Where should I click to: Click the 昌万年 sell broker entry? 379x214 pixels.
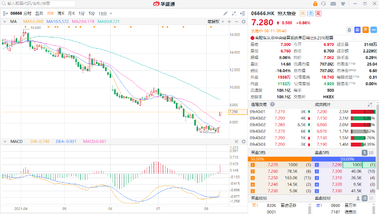click(350, 205)
